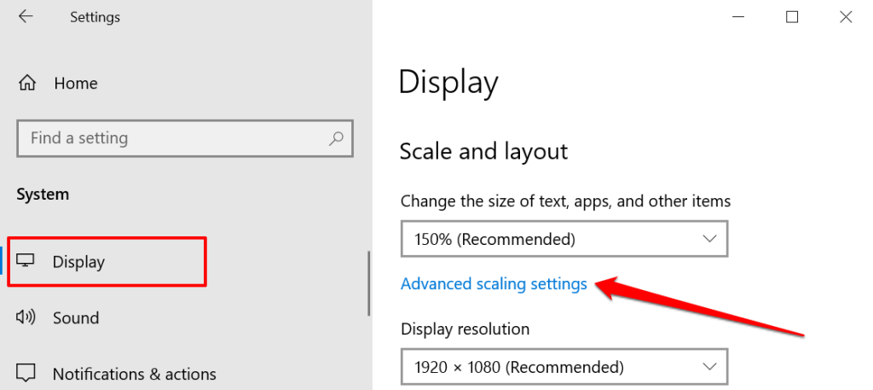Click the Home house icon
This screenshot has height=390, width=873.
coord(27,84)
